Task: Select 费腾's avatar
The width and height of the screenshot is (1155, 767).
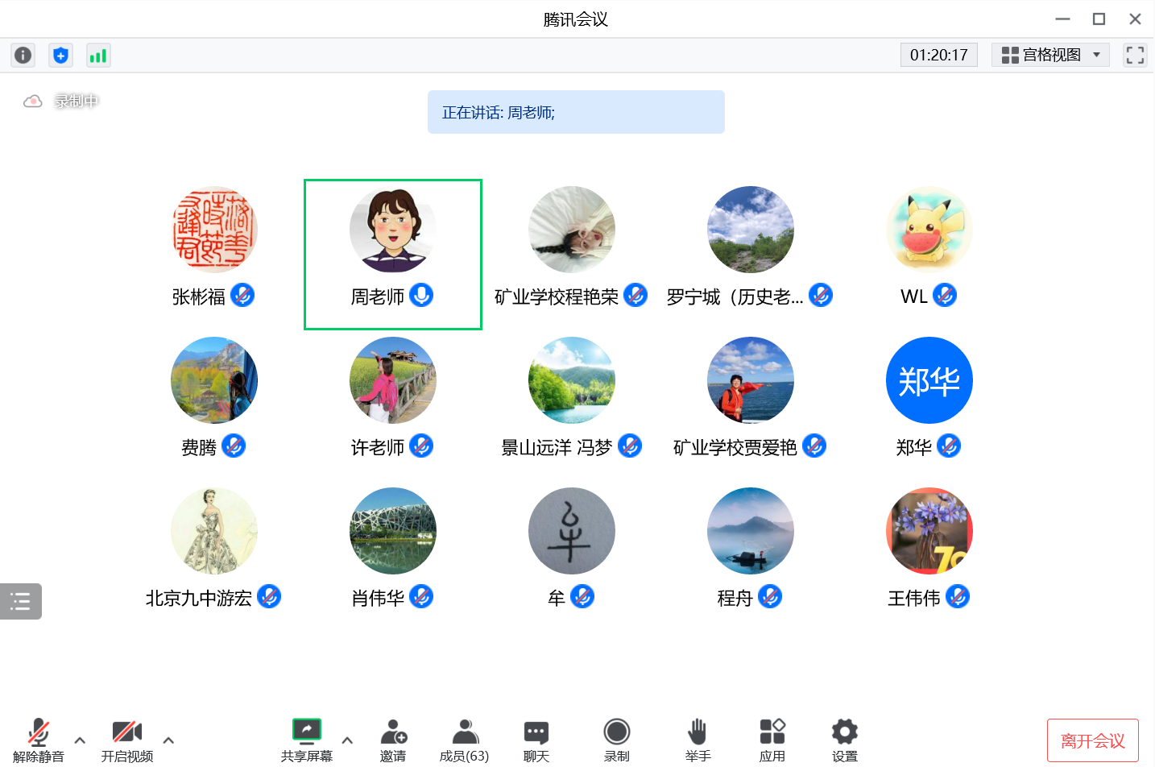Action: [214, 380]
